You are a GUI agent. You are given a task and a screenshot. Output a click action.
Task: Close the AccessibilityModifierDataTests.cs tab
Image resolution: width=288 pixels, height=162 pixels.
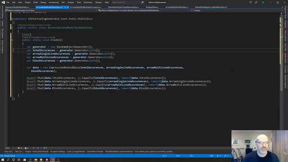pyautogui.click(x=68, y=7)
